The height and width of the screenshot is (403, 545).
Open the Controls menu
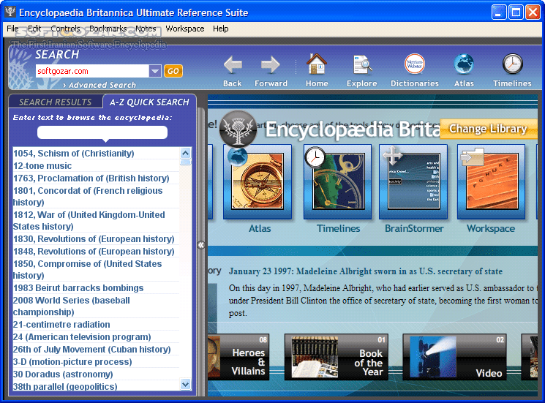pos(65,29)
